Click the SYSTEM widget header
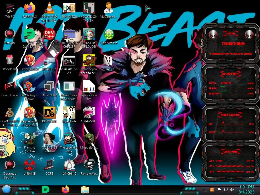260x195 pixels. [230, 74]
